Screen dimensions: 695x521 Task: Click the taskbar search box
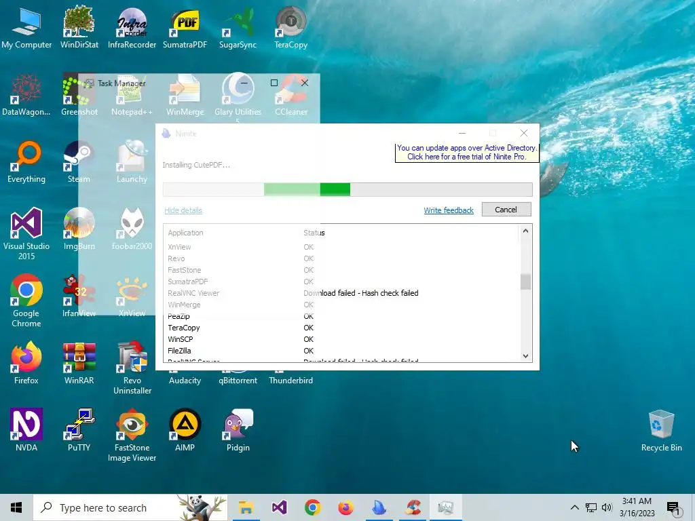tap(130, 507)
